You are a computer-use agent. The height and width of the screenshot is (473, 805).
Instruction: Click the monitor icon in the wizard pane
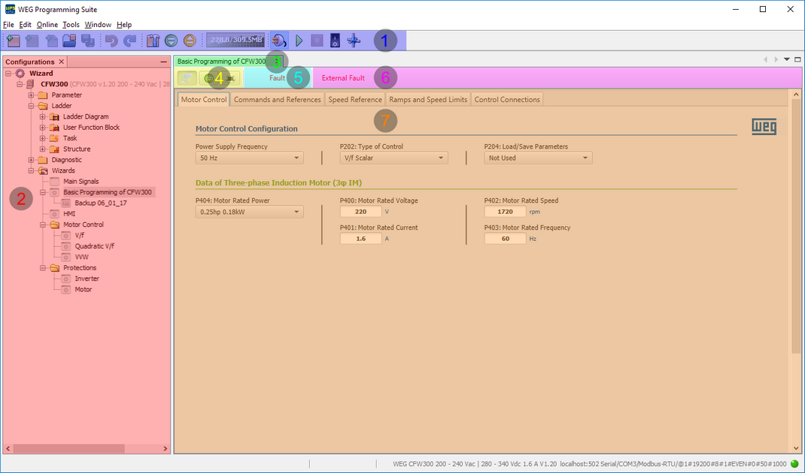point(187,77)
